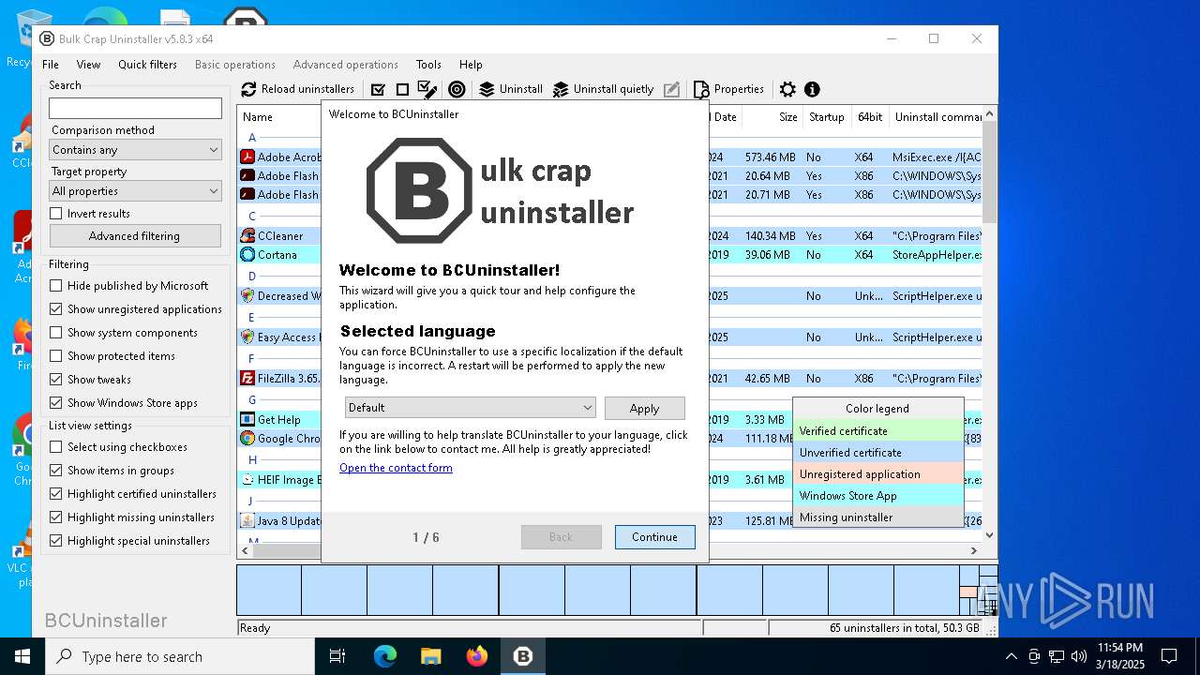This screenshot has height=675, width=1200.
Task: Click the Windows Start button
Action: [22, 656]
